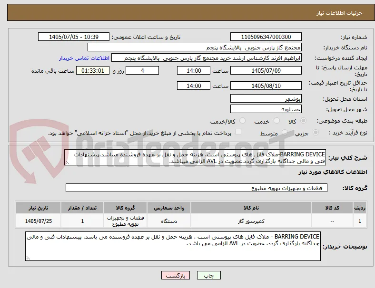Open اطلاعات تماس خریدار link
This screenshot has width=375, height=288.
[x=84, y=58]
